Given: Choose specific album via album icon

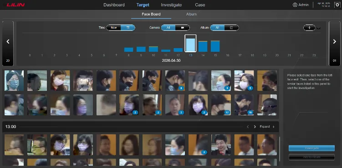Looking at the screenshot, I should tap(232, 28).
